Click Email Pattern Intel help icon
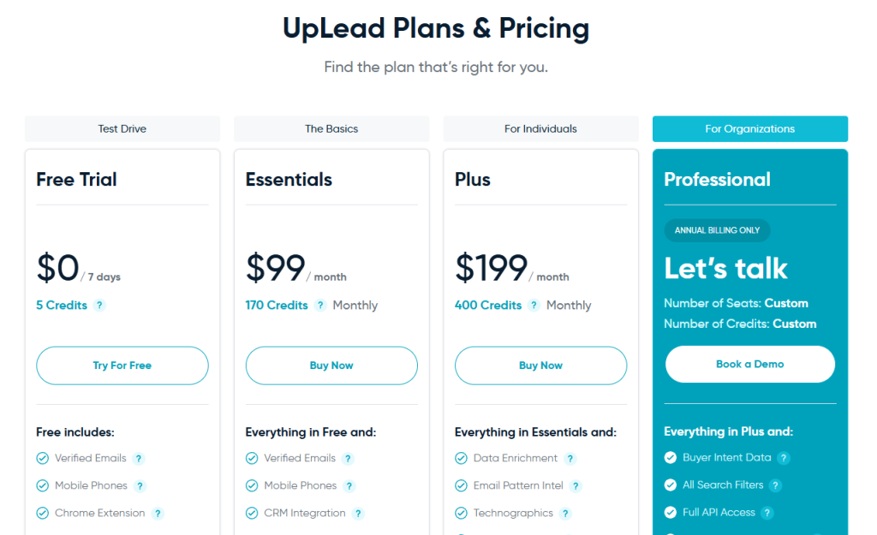Image resolution: width=877 pixels, height=535 pixels. [576, 486]
